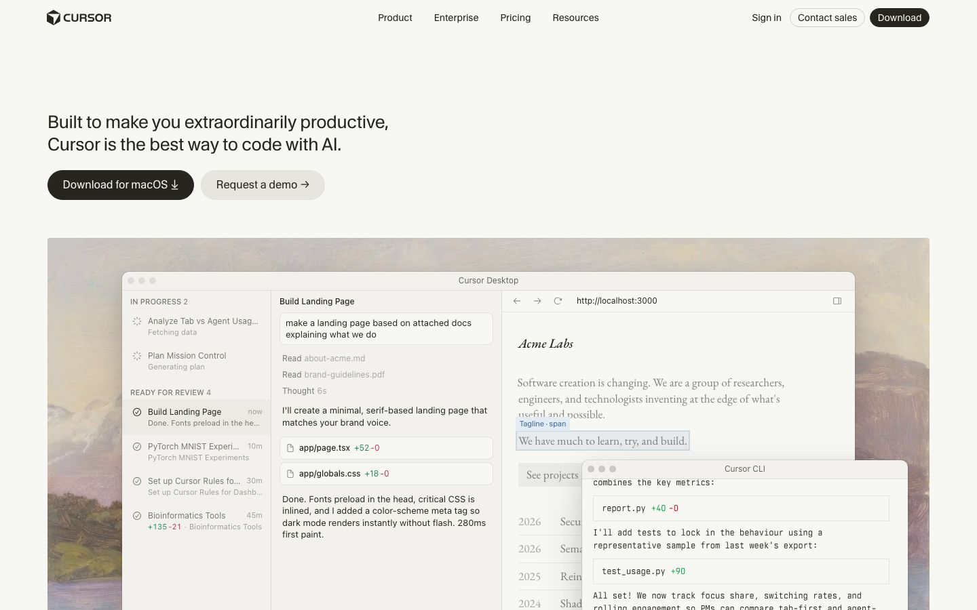Click the checkmark icon beside Set up Cursor Rules

pos(137,481)
